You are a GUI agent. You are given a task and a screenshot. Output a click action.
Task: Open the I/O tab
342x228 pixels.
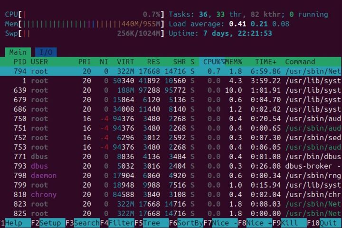pos(46,52)
